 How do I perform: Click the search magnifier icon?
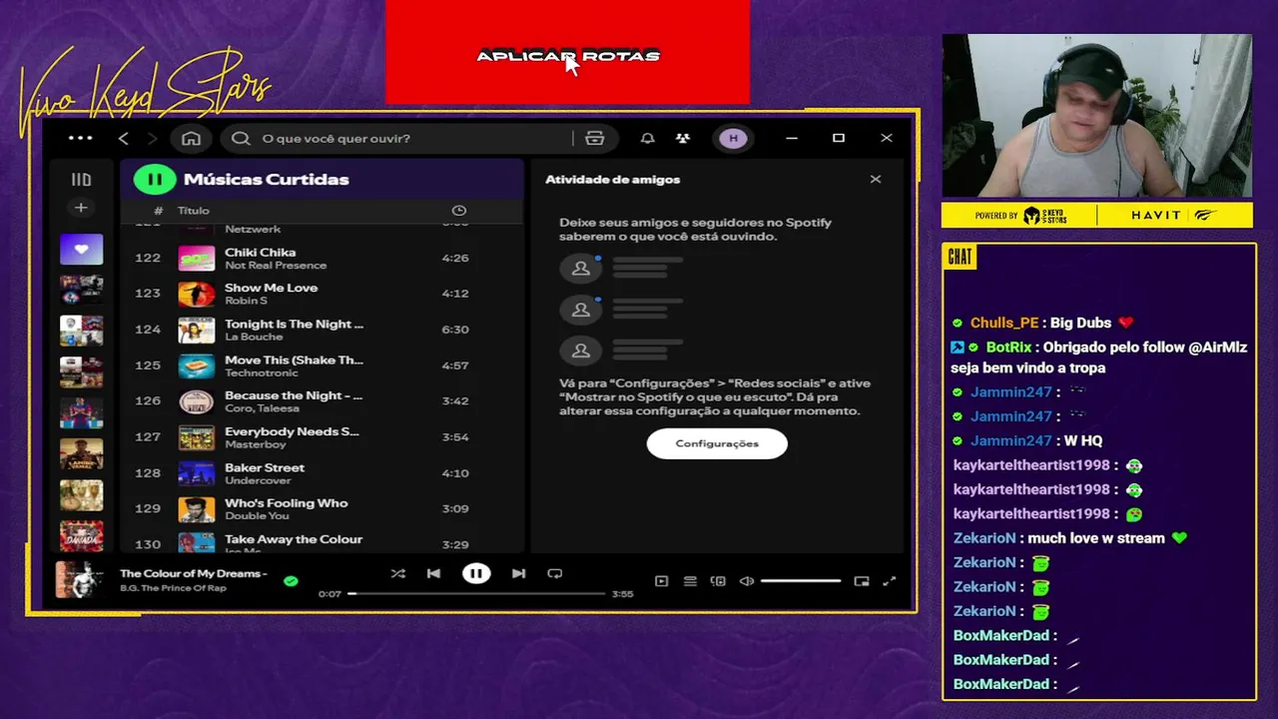pos(241,138)
